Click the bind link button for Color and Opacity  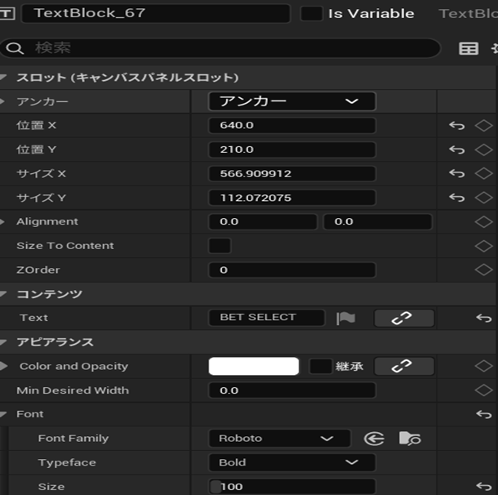(x=403, y=366)
